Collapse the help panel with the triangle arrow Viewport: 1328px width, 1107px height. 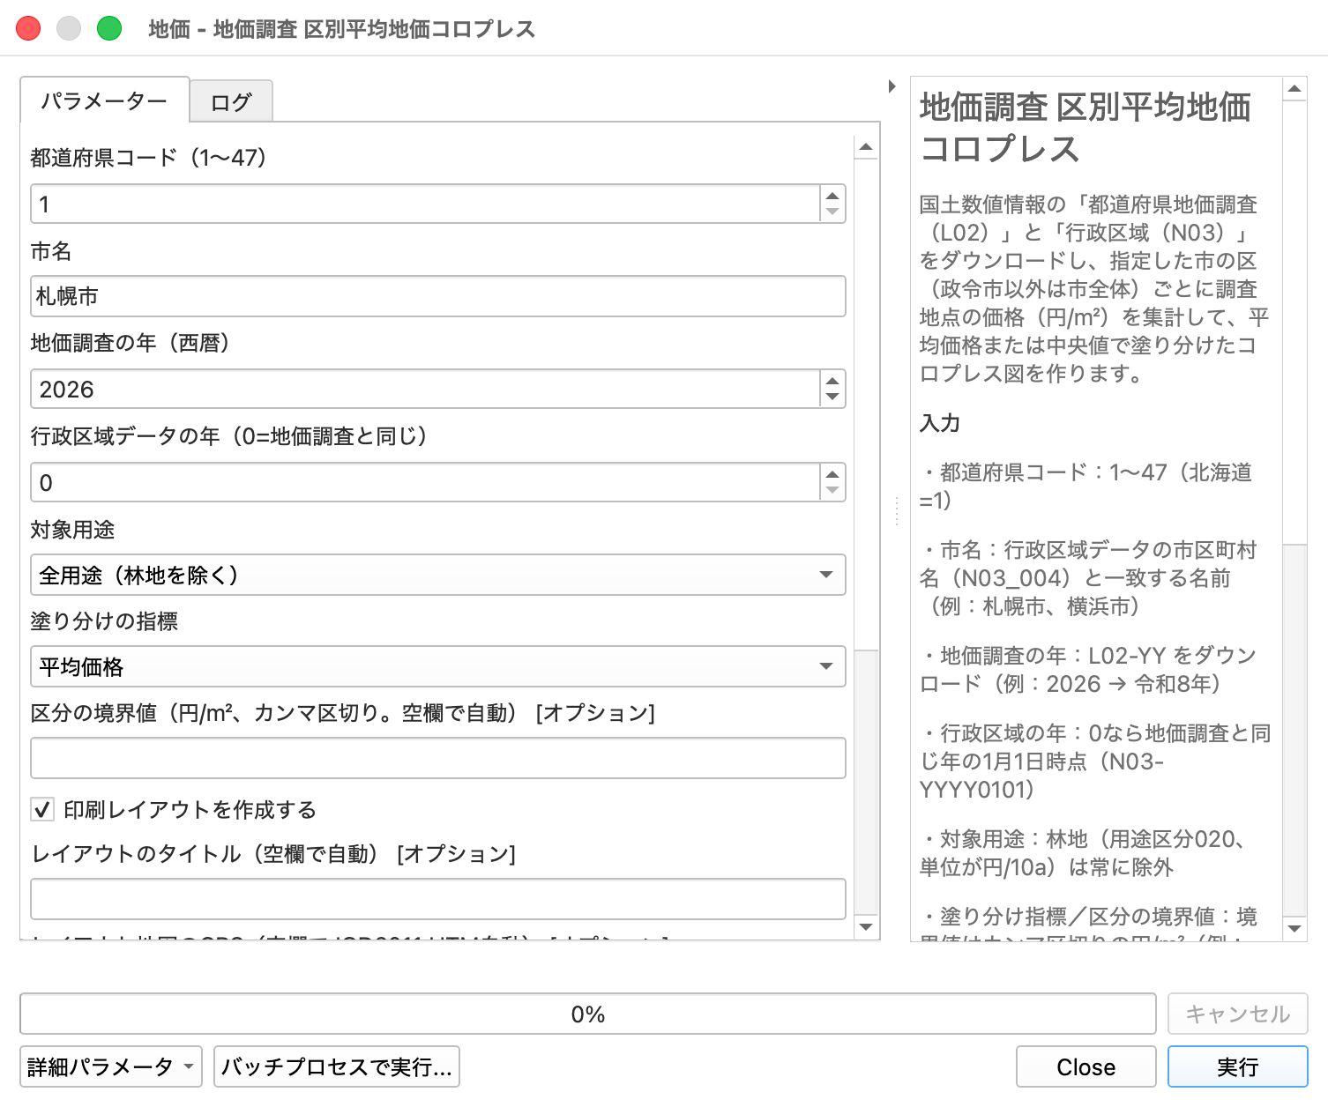point(892,86)
